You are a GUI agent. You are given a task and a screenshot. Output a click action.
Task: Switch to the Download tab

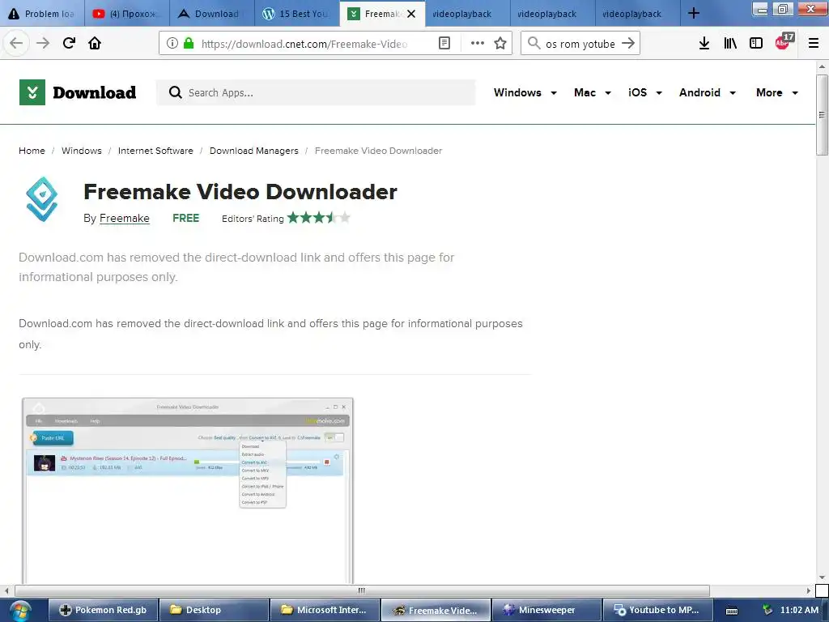(211, 14)
